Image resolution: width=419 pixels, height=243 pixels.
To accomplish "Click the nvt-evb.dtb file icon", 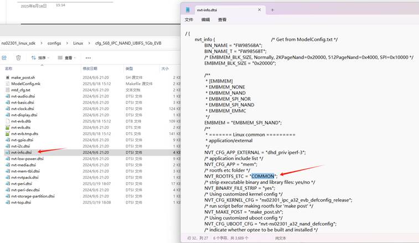I will pos(8,121).
